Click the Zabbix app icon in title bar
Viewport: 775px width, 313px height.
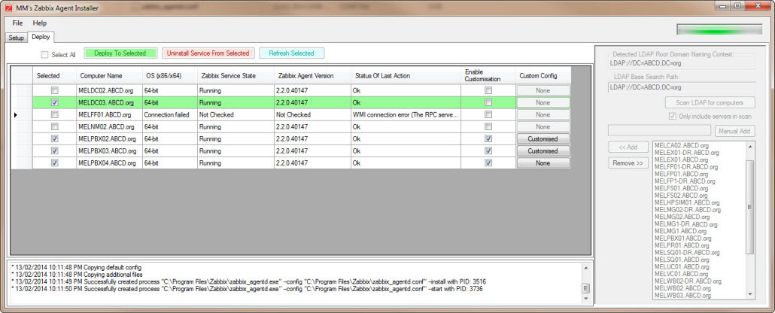click(8, 8)
